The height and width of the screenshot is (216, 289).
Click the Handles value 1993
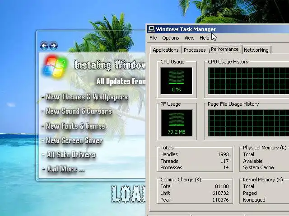coord(223,154)
